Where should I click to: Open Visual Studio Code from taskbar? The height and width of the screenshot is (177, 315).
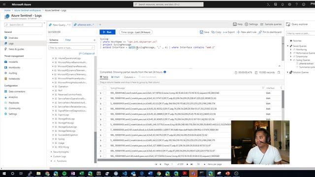point(125,174)
